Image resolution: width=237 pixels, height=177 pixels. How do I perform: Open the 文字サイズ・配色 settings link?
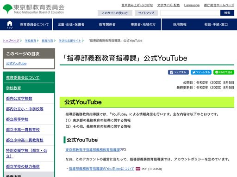[x=168, y=5]
